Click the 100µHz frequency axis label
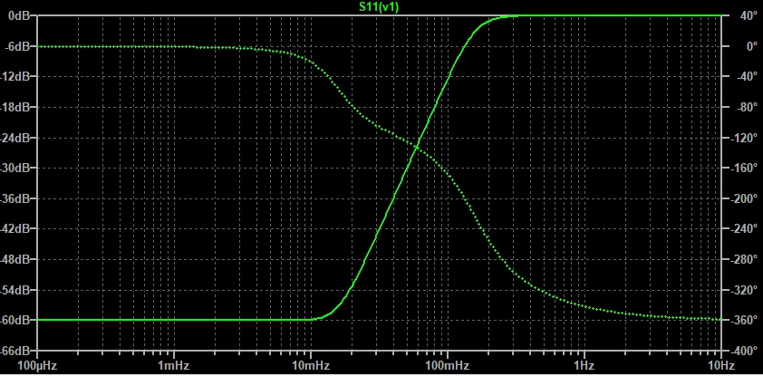This screenshot has height=376, width=763. (x=37, y=366)
